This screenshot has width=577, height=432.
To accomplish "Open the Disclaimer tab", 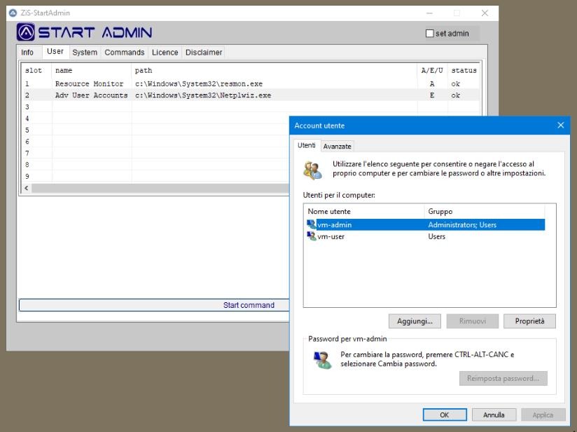I will [x=204, y=53].
